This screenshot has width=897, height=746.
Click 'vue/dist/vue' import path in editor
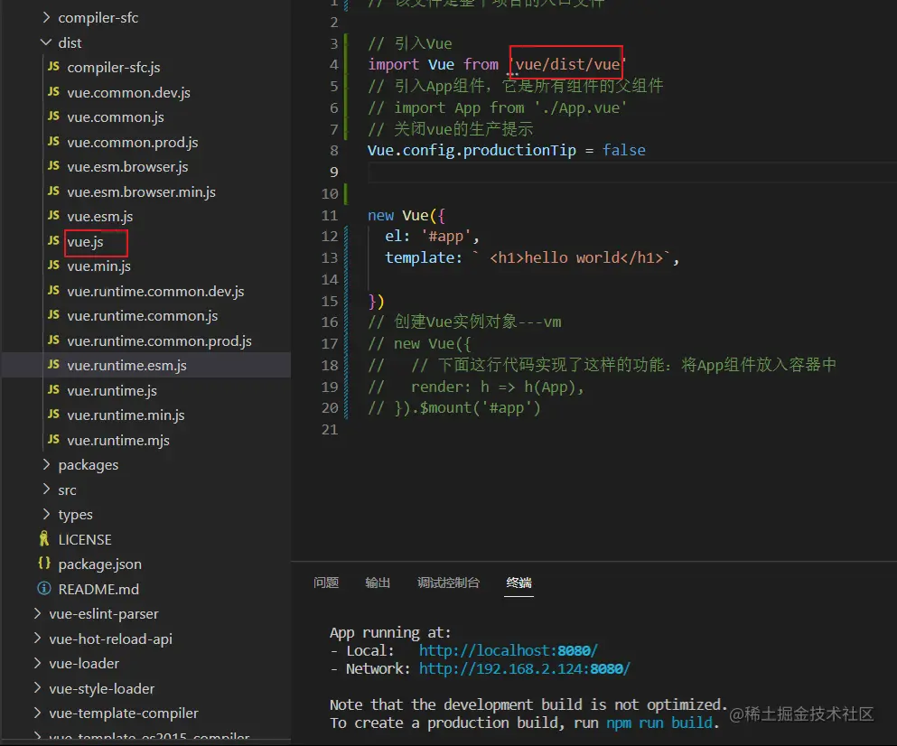[567, 64]
